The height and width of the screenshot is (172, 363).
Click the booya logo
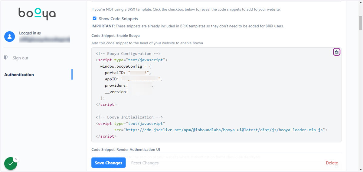[x=37, y=14]
